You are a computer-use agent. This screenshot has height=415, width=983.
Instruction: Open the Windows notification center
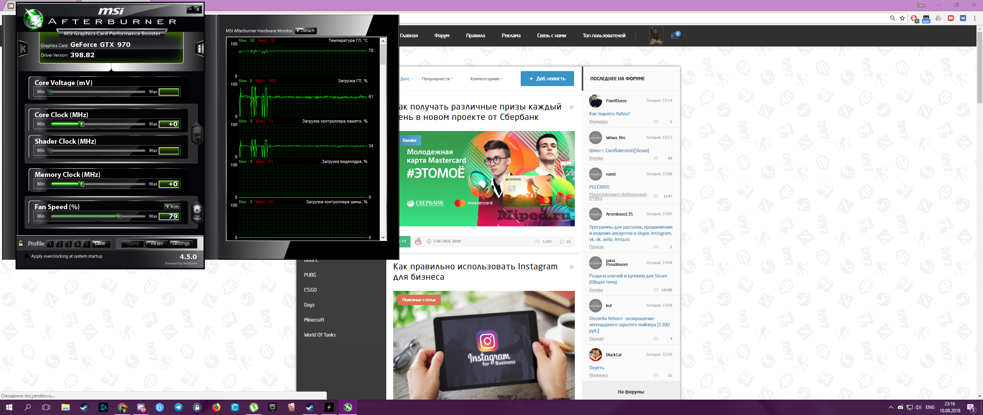[x=971, y=408]
